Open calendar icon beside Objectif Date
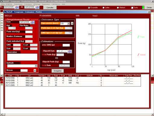Image resolution: width=154 pixels, height=116 pixels. tap(70, 51)
